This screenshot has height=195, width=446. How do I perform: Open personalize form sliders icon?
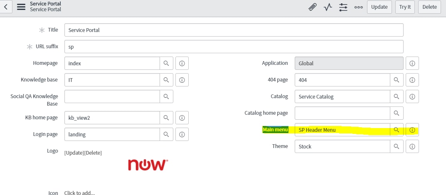tap(343, 7)
